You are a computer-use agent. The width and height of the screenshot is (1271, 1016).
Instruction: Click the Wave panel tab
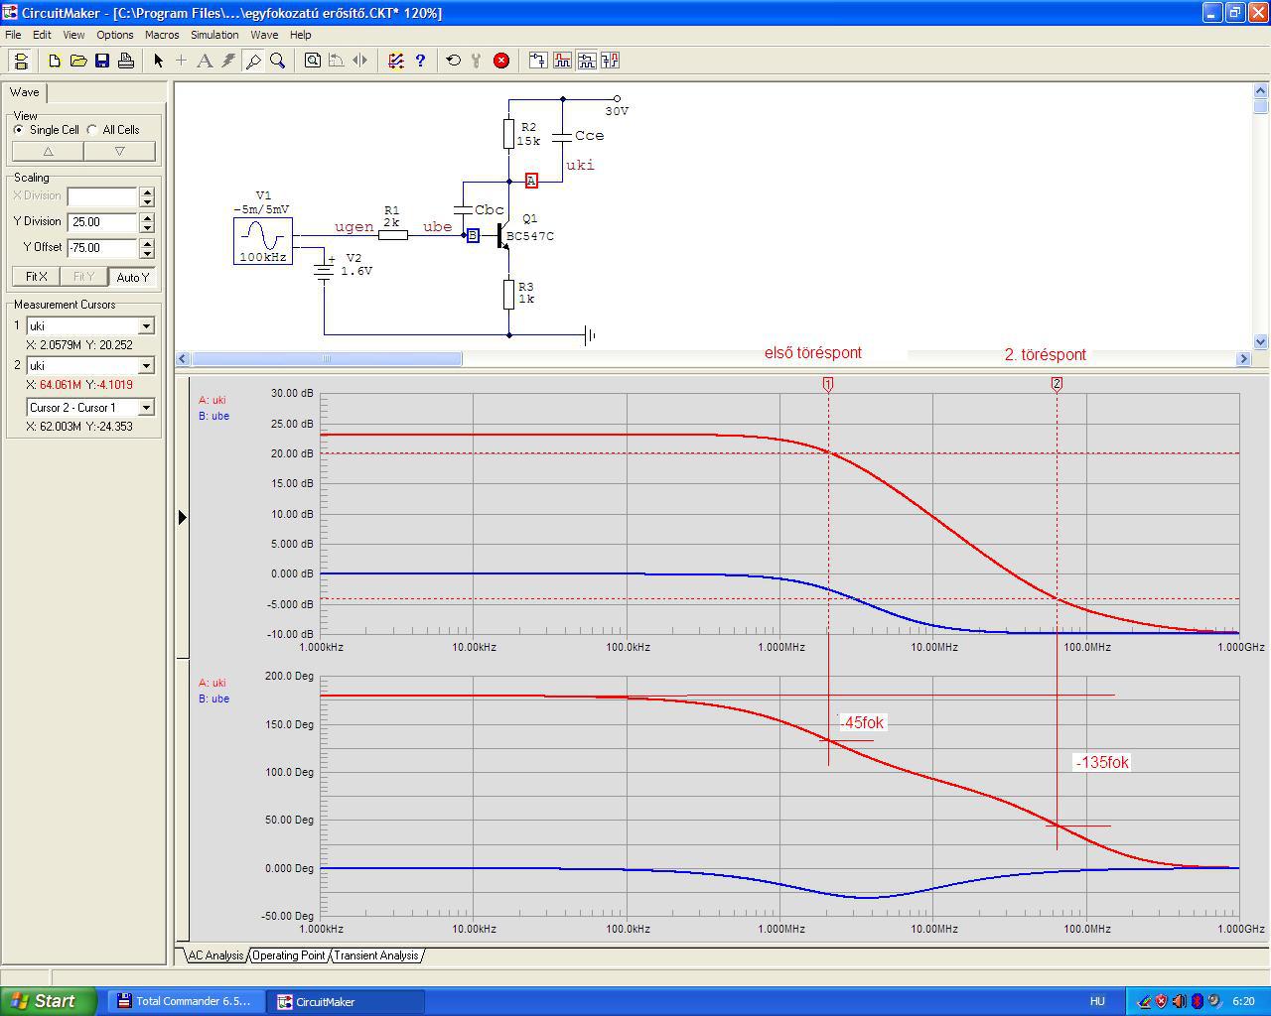pos(25,92)
